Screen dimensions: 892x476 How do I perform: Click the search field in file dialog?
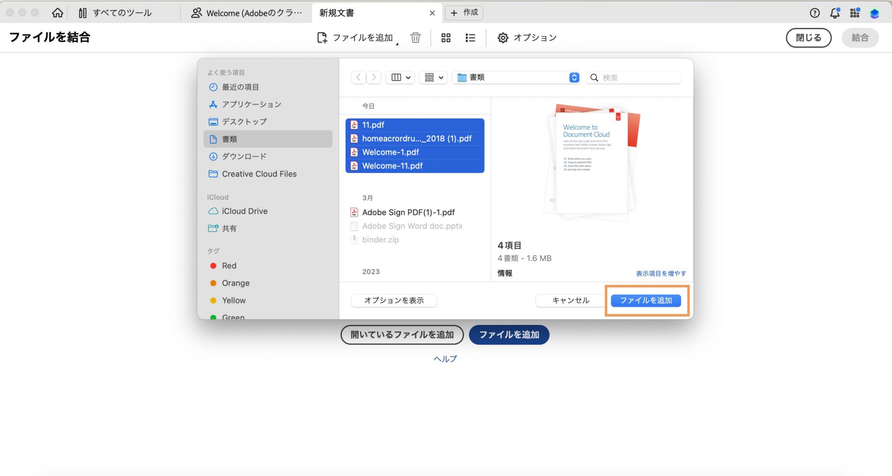(x=633, y=77)
